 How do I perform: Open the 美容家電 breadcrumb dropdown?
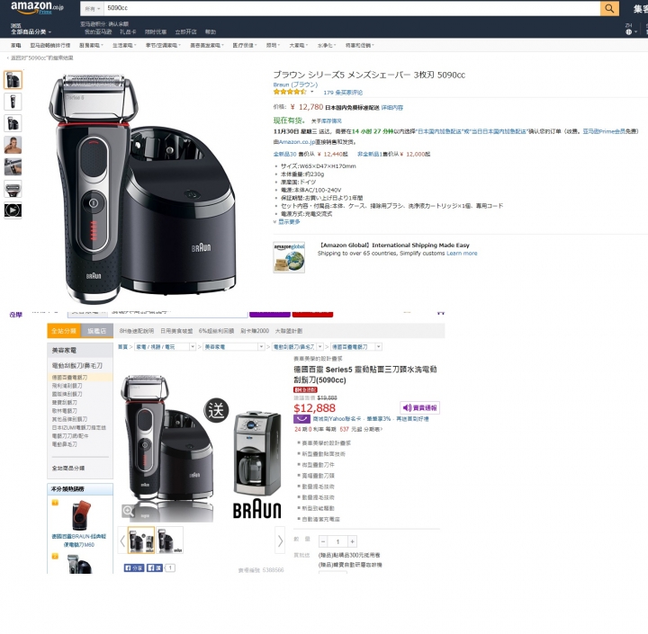[x=234, y=347]
